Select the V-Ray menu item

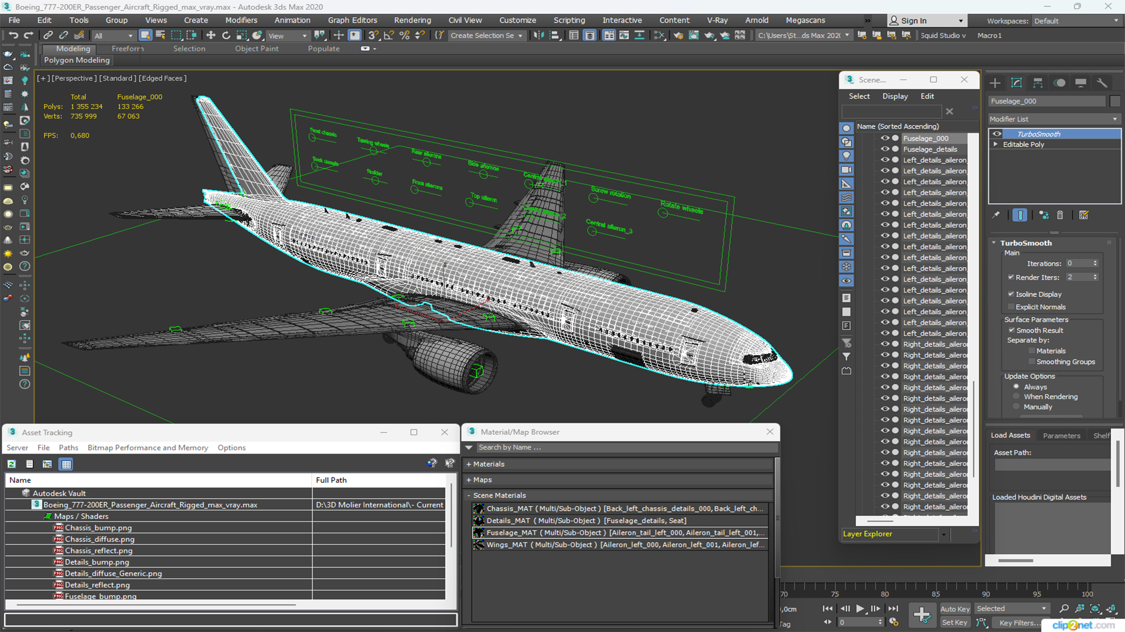[x=712, y=20]
